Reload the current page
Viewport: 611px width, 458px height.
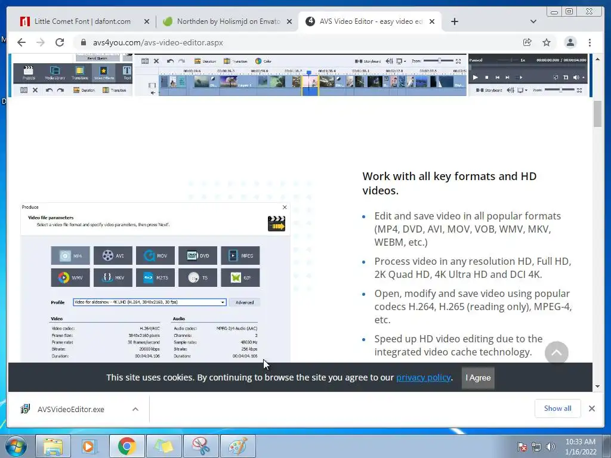tap(60, 42)
